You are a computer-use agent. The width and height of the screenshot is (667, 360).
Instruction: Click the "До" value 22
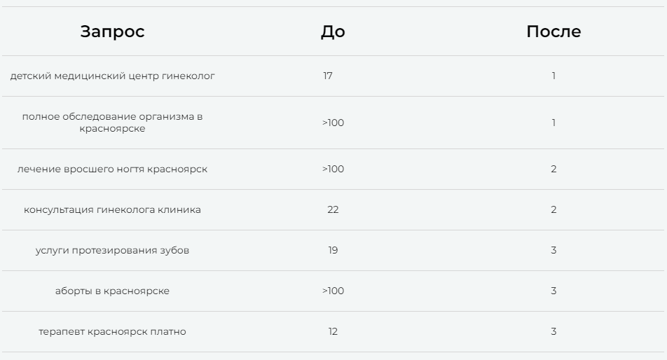pos(333,209)
